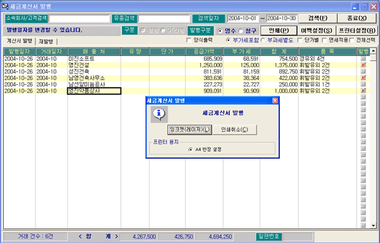Click the 검색(F) search button
The image size is (380, 243).
(x=318, y=18)
